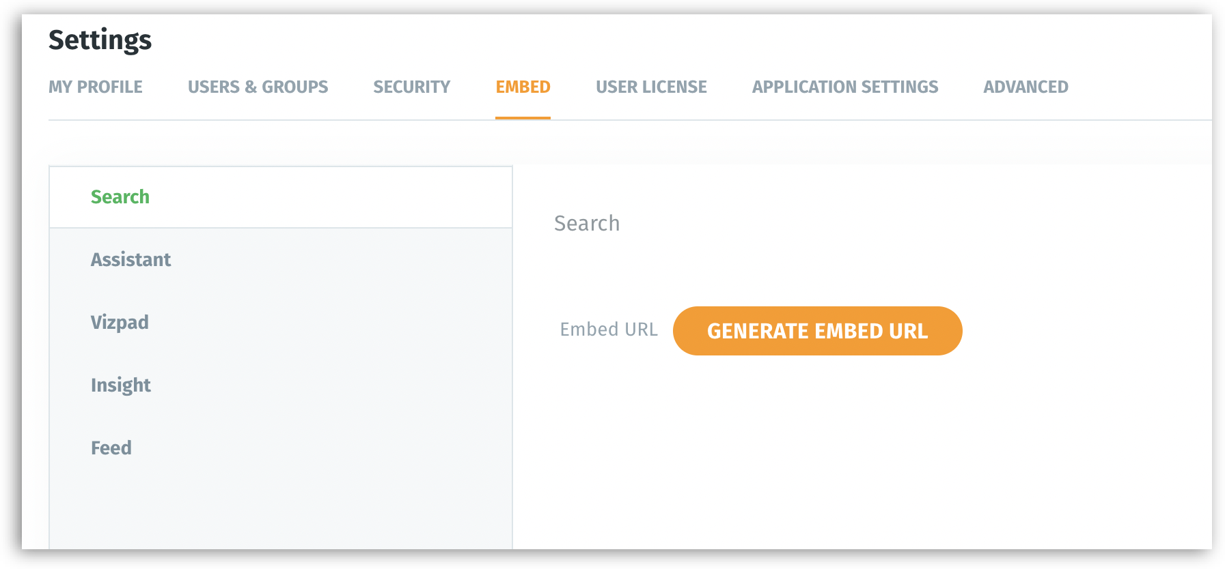Open the My Profile tab

(95, 87)
